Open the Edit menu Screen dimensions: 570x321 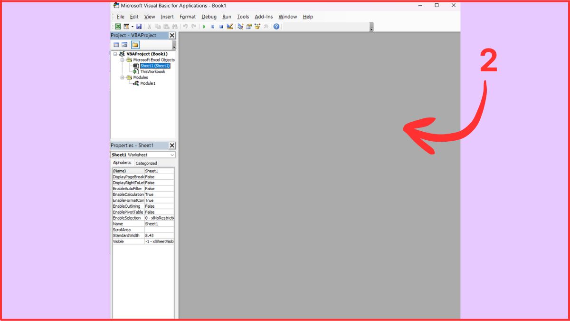point(134,17)
